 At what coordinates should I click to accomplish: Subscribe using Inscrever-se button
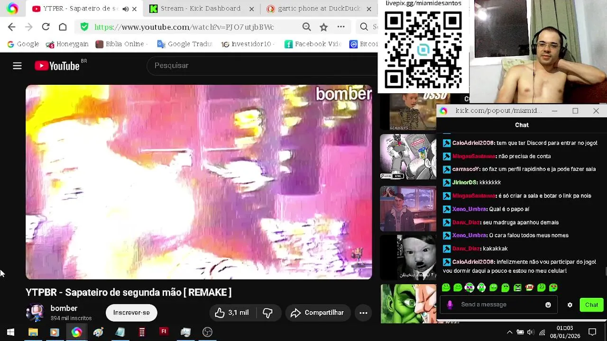(x=131, y=313)
